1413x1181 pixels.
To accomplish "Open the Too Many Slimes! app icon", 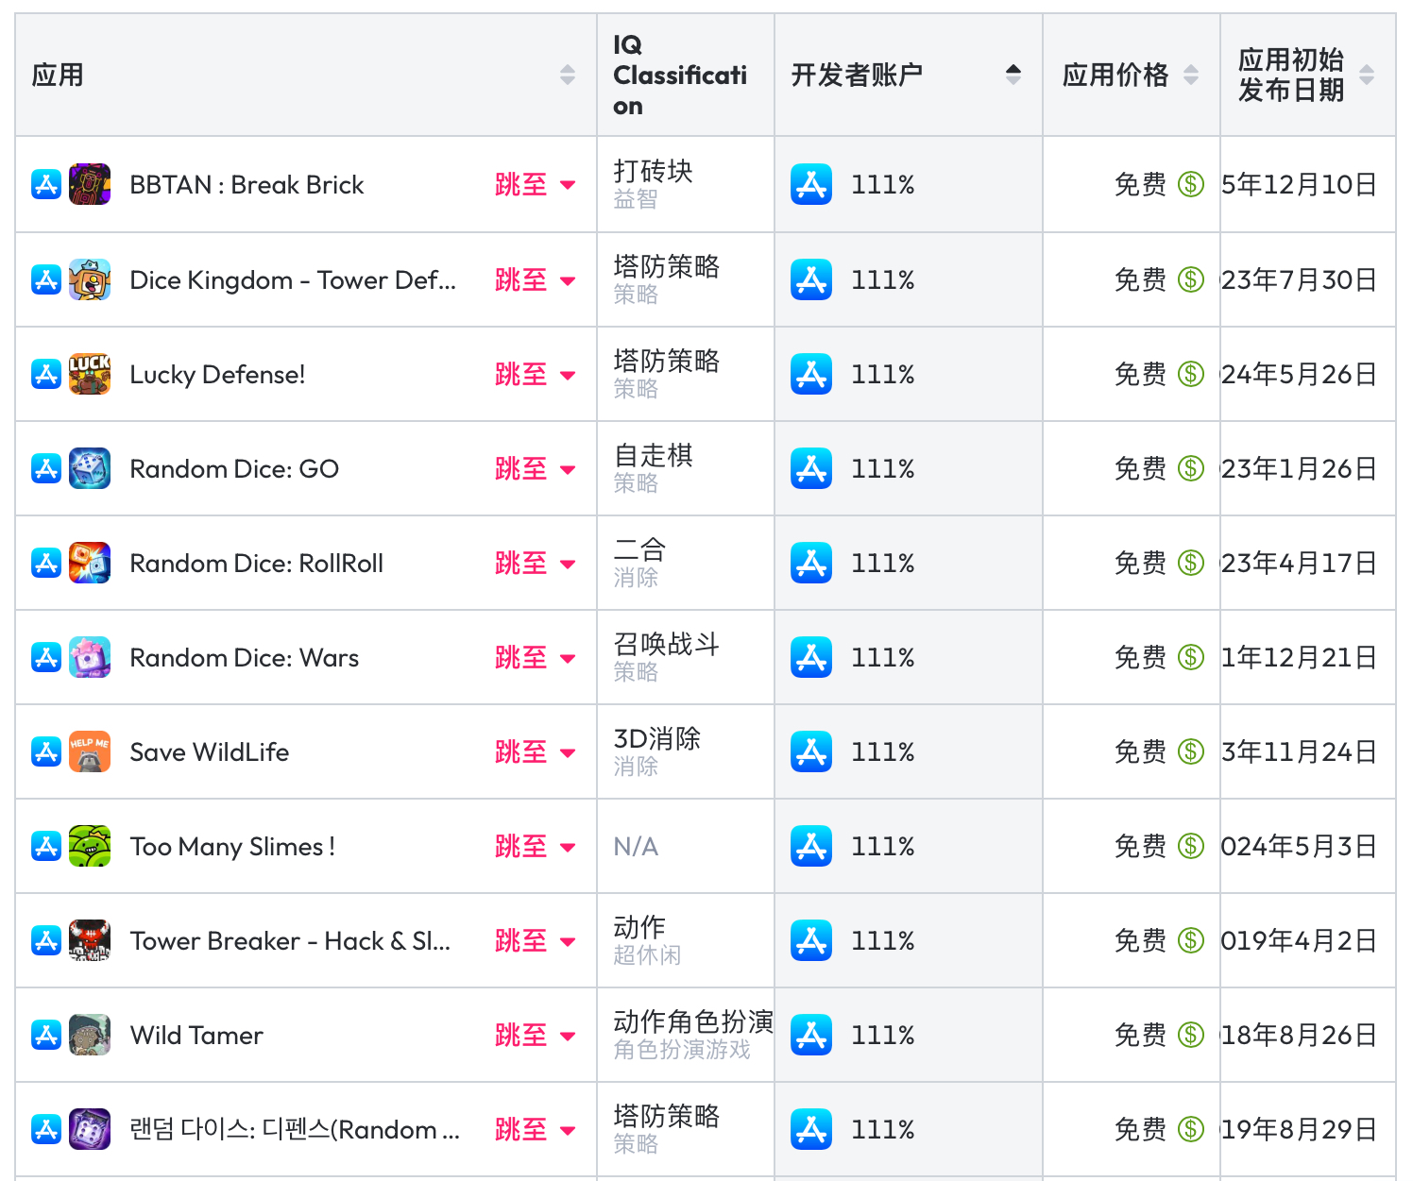I will [x=90, y=846].
